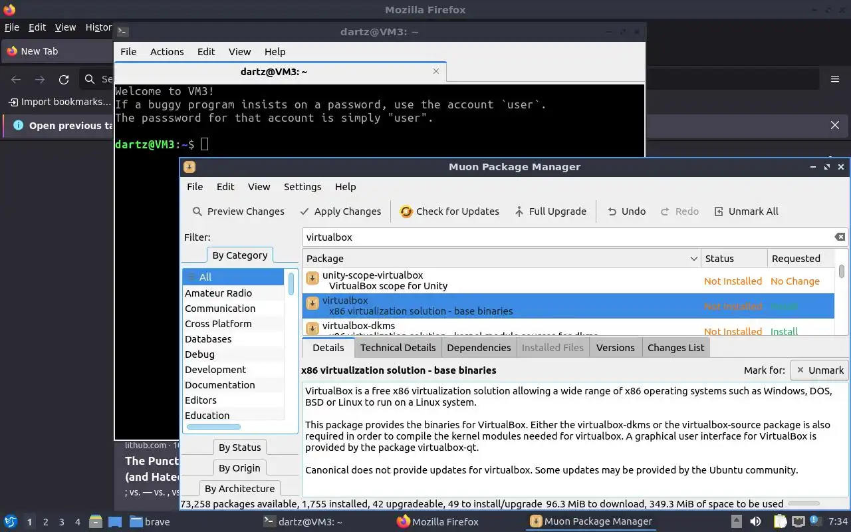Select the Amateur Radio category

pos(233,293)
